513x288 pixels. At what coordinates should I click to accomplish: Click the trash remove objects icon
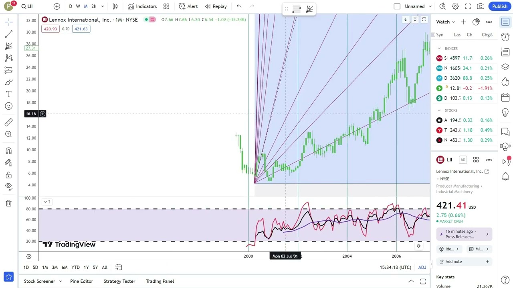[9, 203]
